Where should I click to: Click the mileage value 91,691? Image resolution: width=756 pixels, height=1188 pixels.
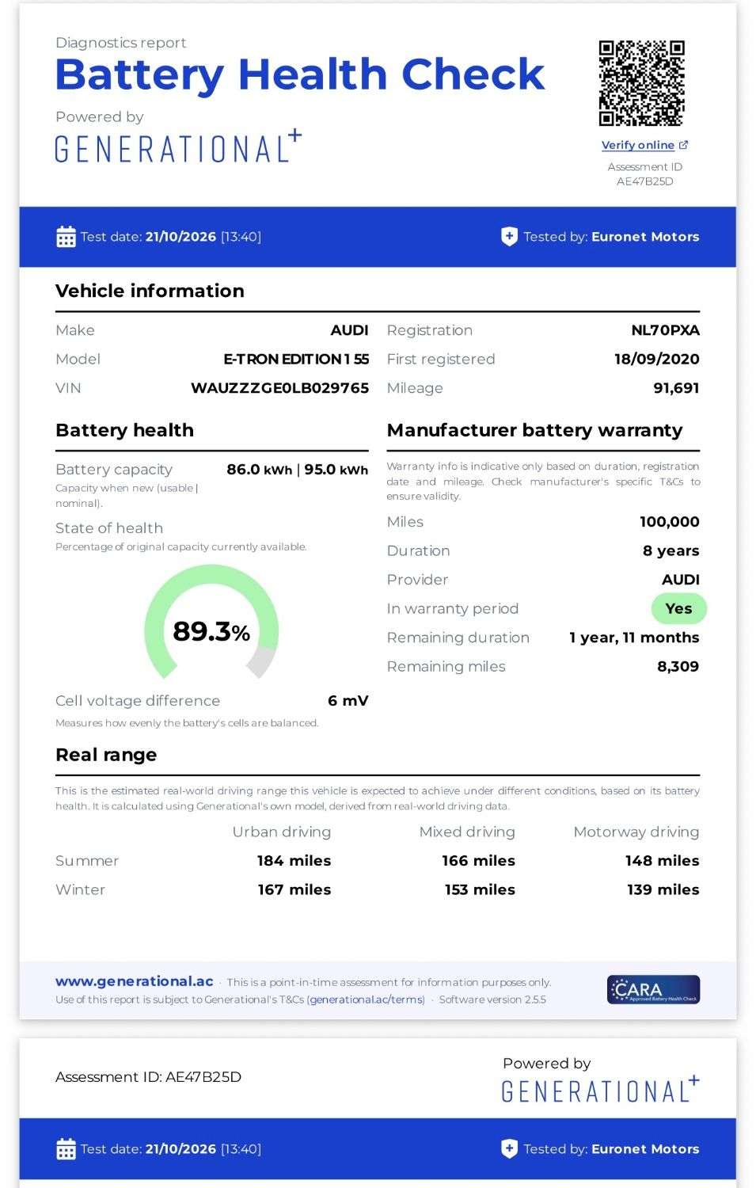tap(676, 388)
